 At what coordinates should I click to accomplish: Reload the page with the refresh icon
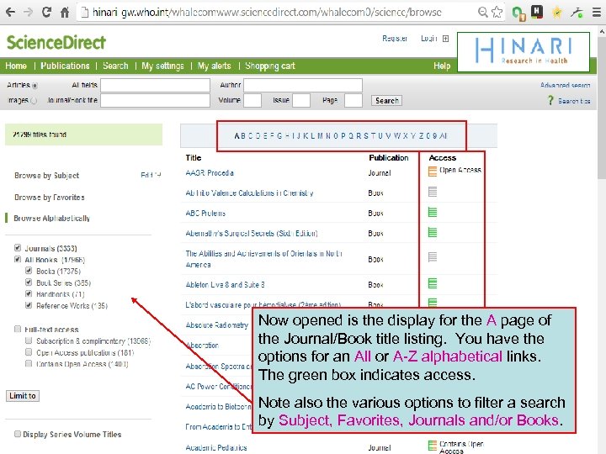point(47,12)
